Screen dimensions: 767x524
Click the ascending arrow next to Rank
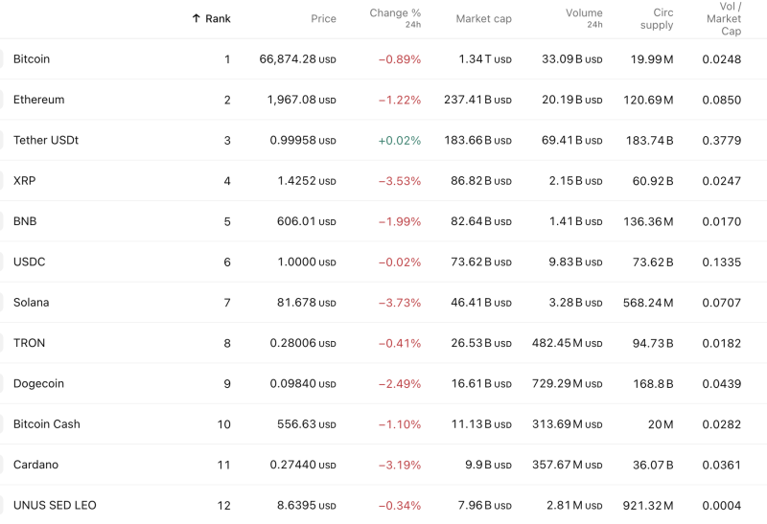point(197,18)
